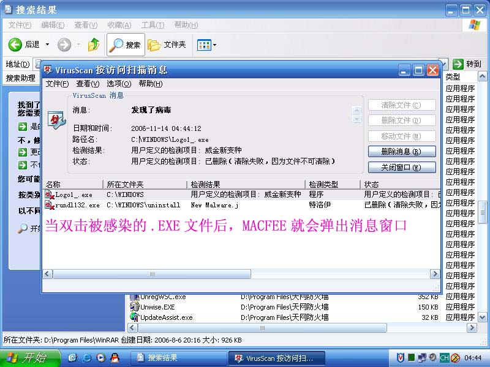Open the Views icon in Explorer toolbar
Viewport: 490px width, 367px height.
(x=204, y=45)
